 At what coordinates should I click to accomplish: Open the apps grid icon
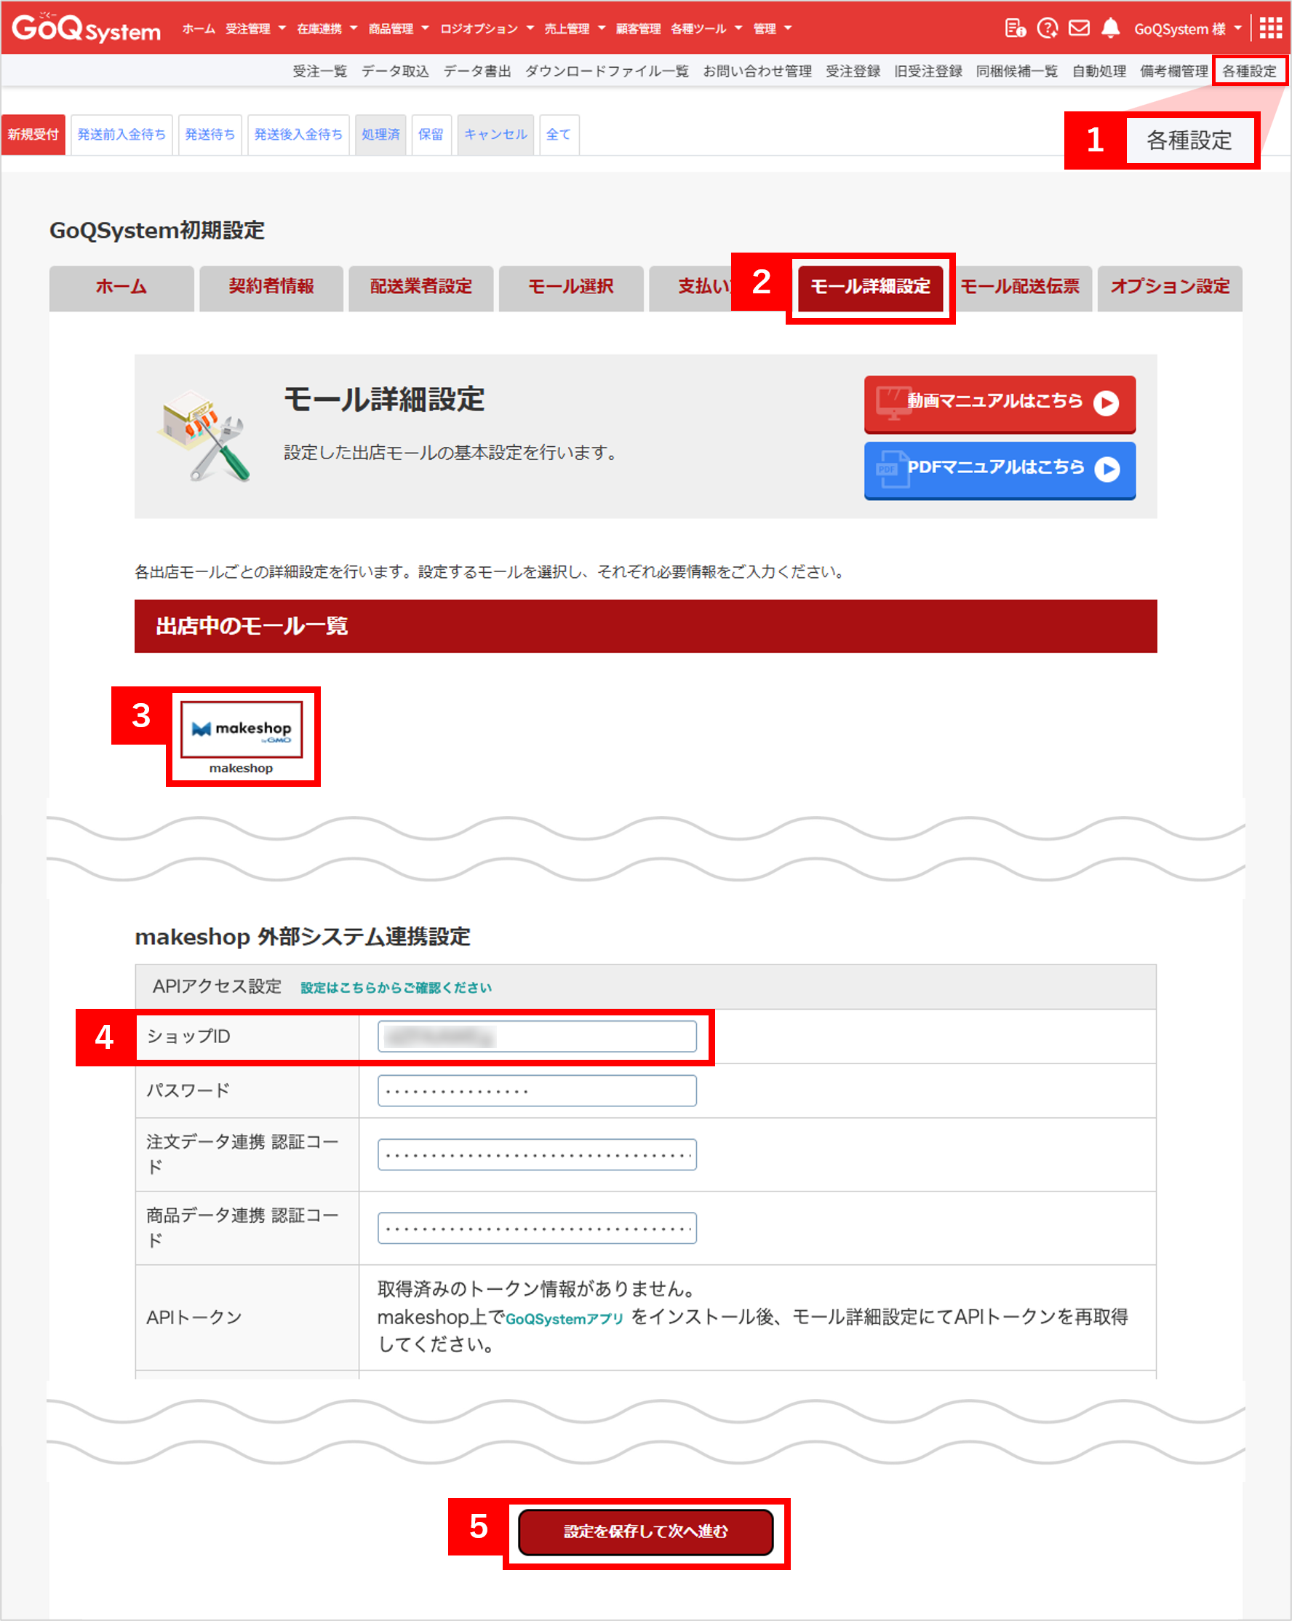pos(1270,28)
